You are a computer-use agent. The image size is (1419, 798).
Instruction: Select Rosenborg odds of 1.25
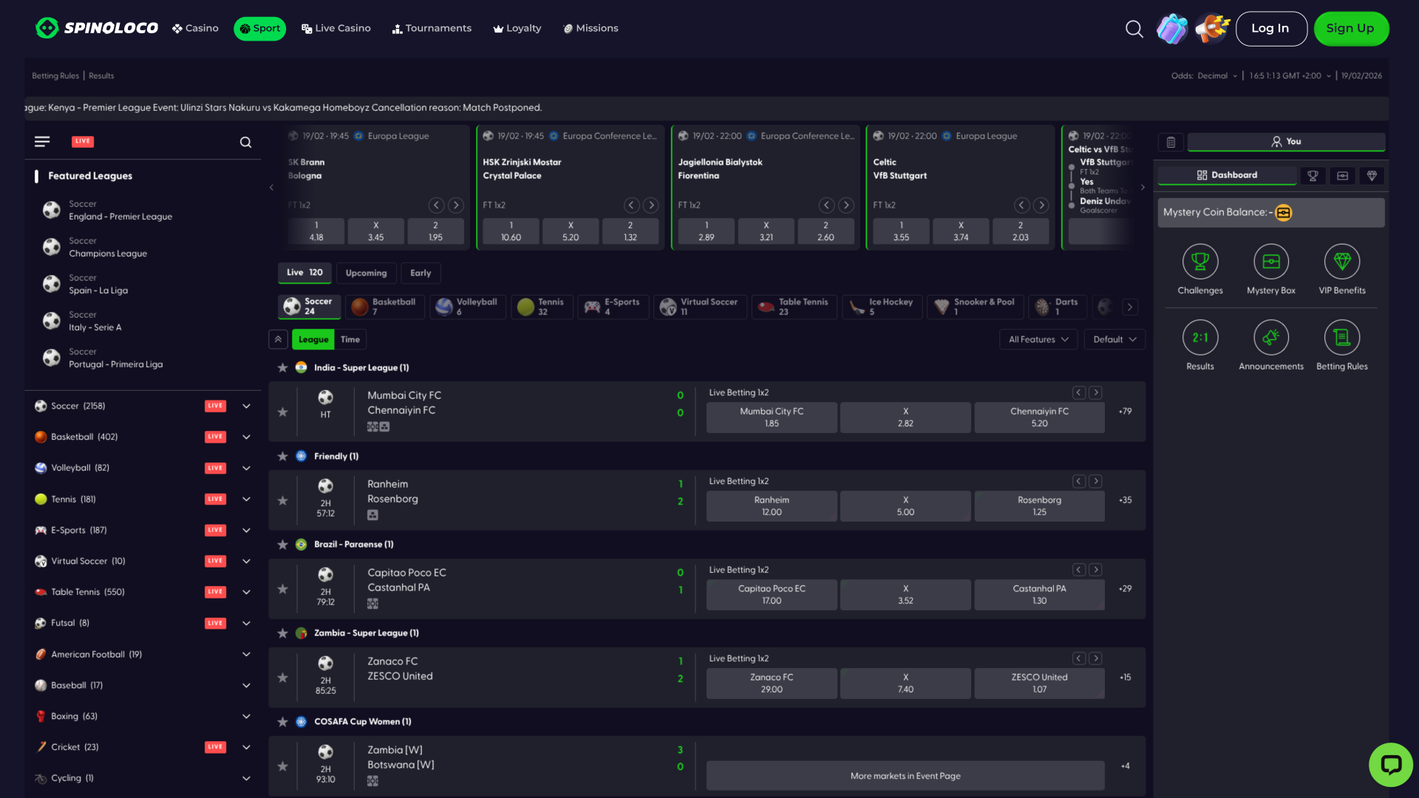(1038, 505)
